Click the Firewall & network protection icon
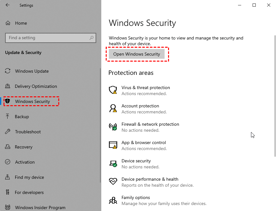This screenshot has width=276, height=211. pyautogui.click(x=113, y=127)
